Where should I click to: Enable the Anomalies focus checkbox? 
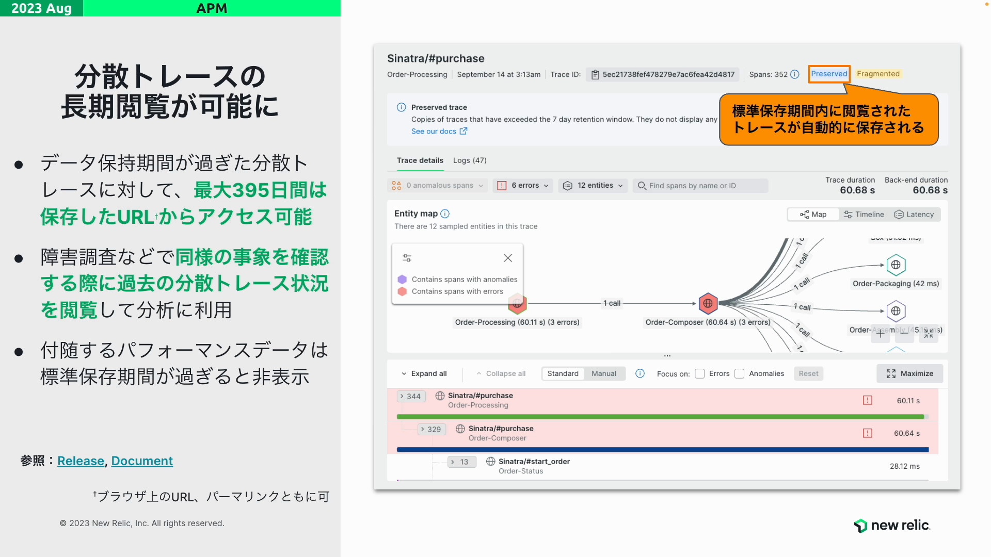[740, 374]
